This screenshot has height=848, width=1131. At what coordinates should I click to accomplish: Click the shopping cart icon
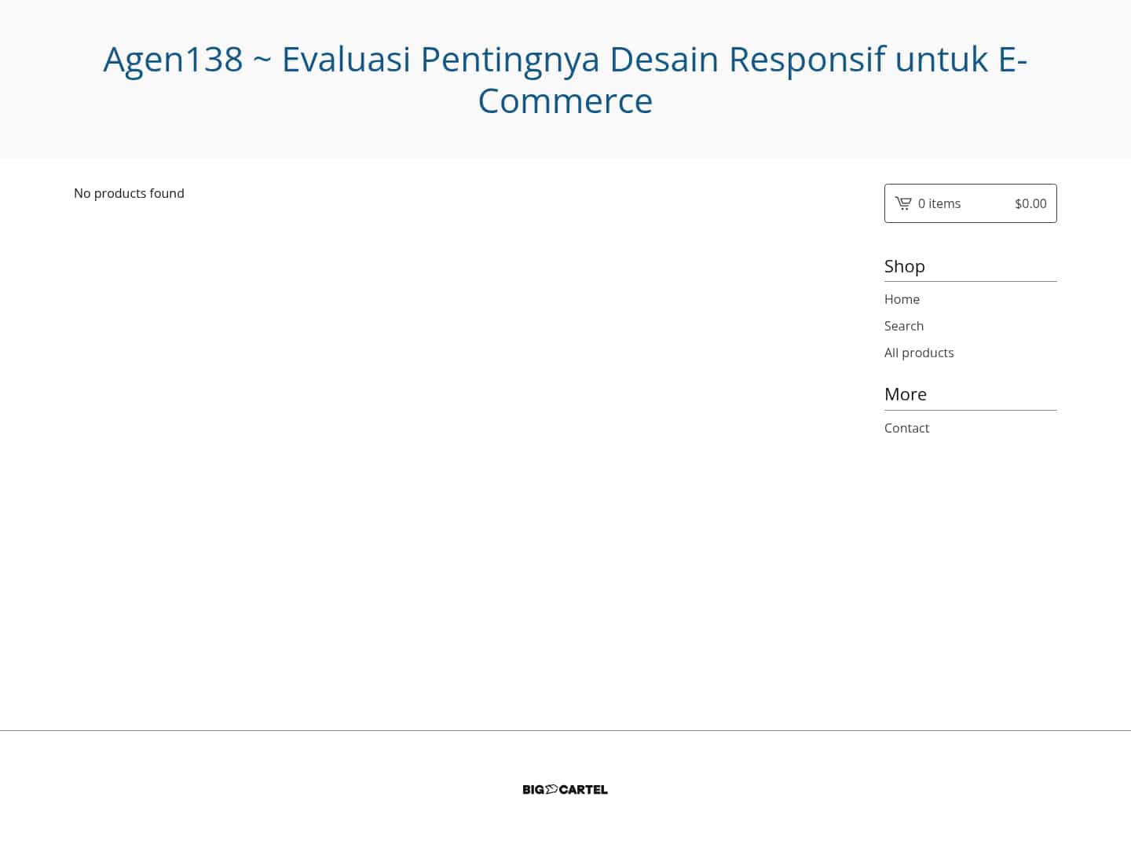tap(903, 203)
